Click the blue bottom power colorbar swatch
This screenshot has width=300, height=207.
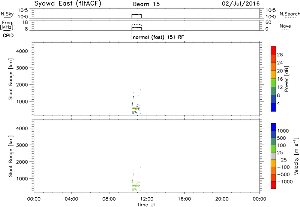point(273,107)
